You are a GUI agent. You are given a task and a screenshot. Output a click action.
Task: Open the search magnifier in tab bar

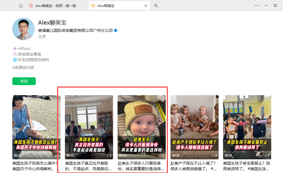click(x=156, y=6)
